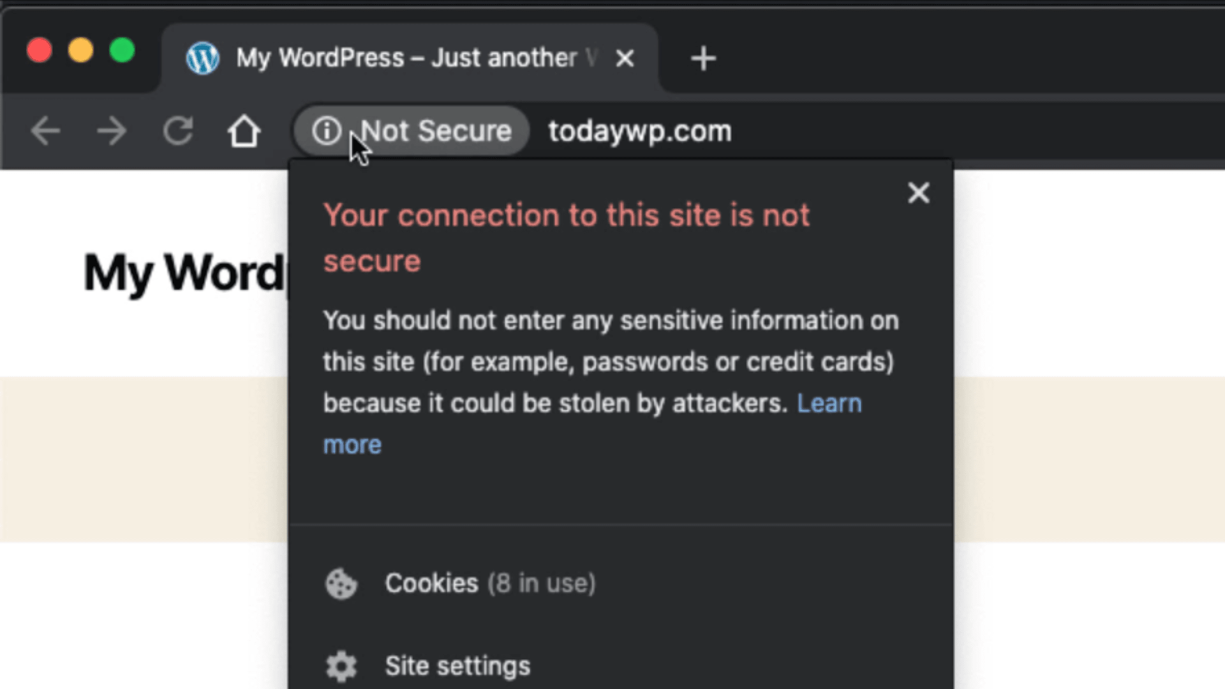The image size is (1225, 689).
Task: Click the browser forward arrow
Action: 112,131
